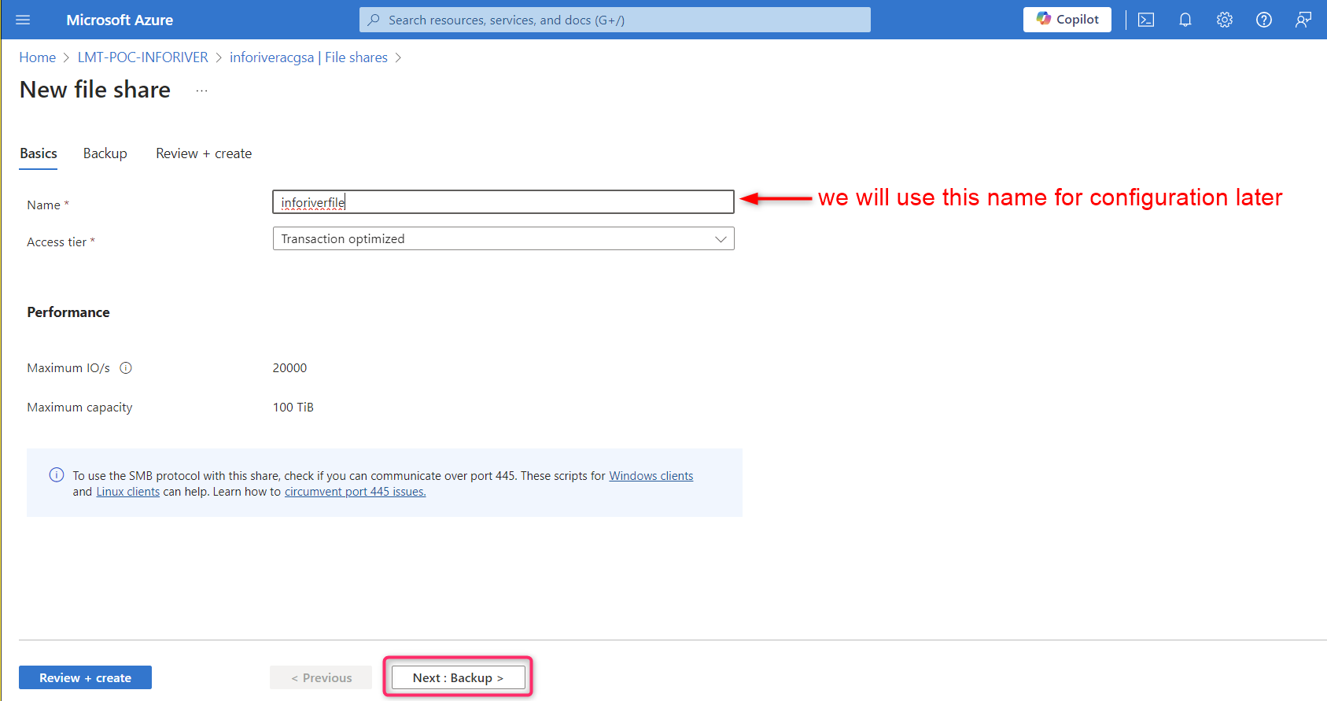The height and width of the screenshot is (701, 1327).
Task: Focus the Search resources search box
Action: 614,20
